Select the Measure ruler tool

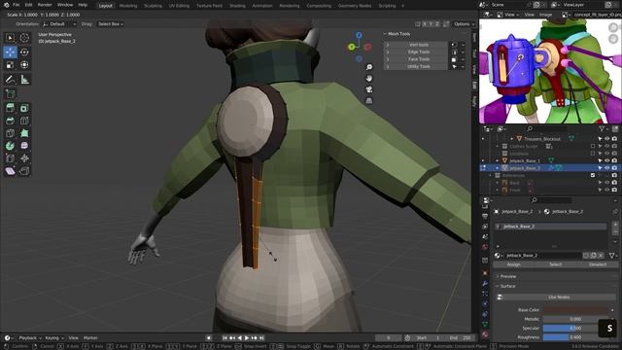click(24, 80)
